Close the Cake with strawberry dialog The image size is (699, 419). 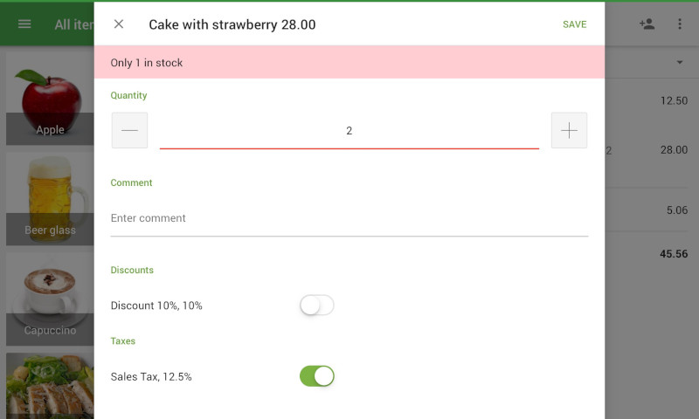tap(119, 24)
